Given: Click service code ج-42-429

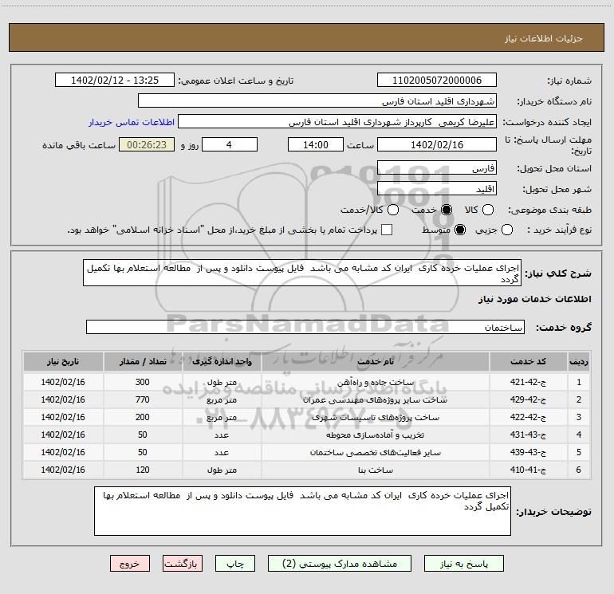Looking at the screenshot, I should 528,399.
